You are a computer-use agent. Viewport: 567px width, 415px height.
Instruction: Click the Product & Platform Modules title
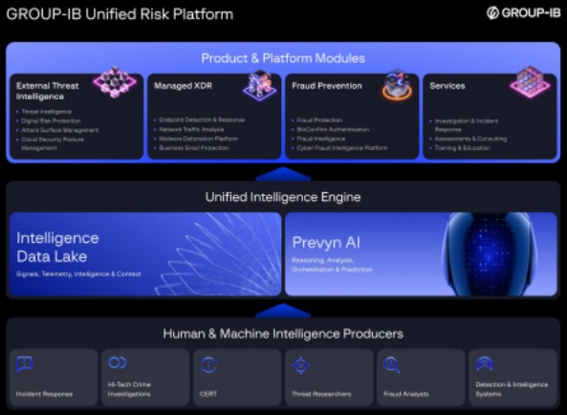[283, 58]
